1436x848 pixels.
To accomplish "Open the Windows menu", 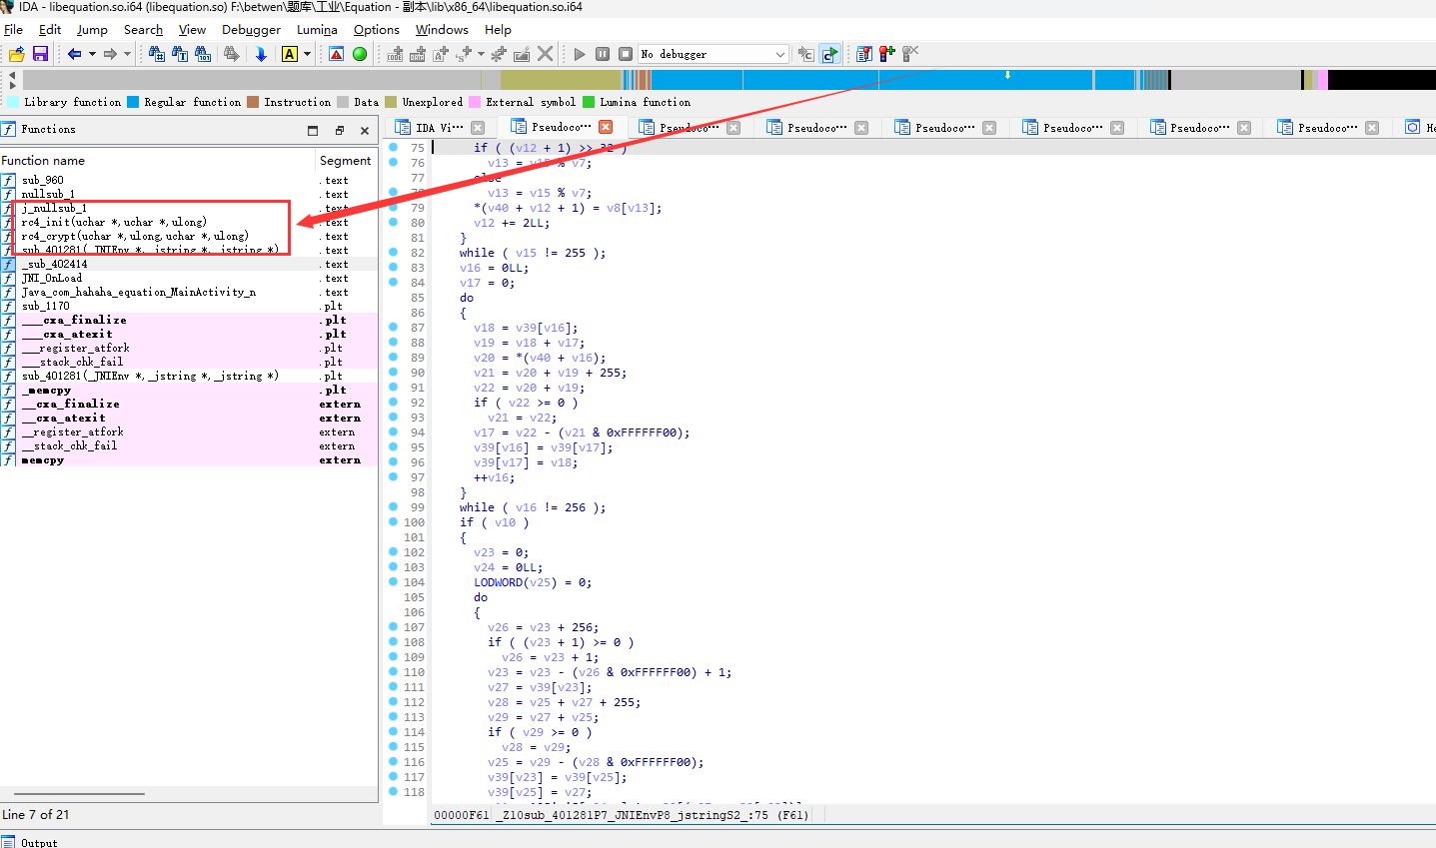I will coord(442,29).
